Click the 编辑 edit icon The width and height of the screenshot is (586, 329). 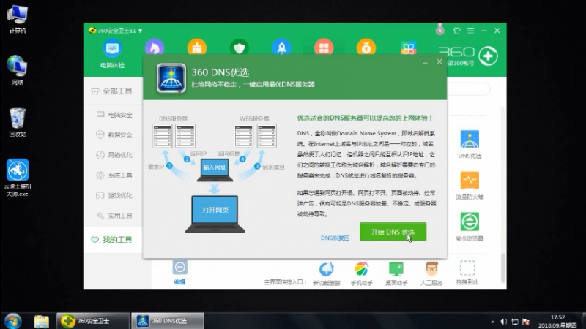[179, 272]
